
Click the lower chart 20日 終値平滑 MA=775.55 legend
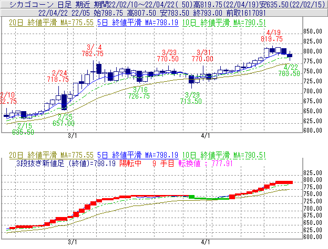coord(52,155)
